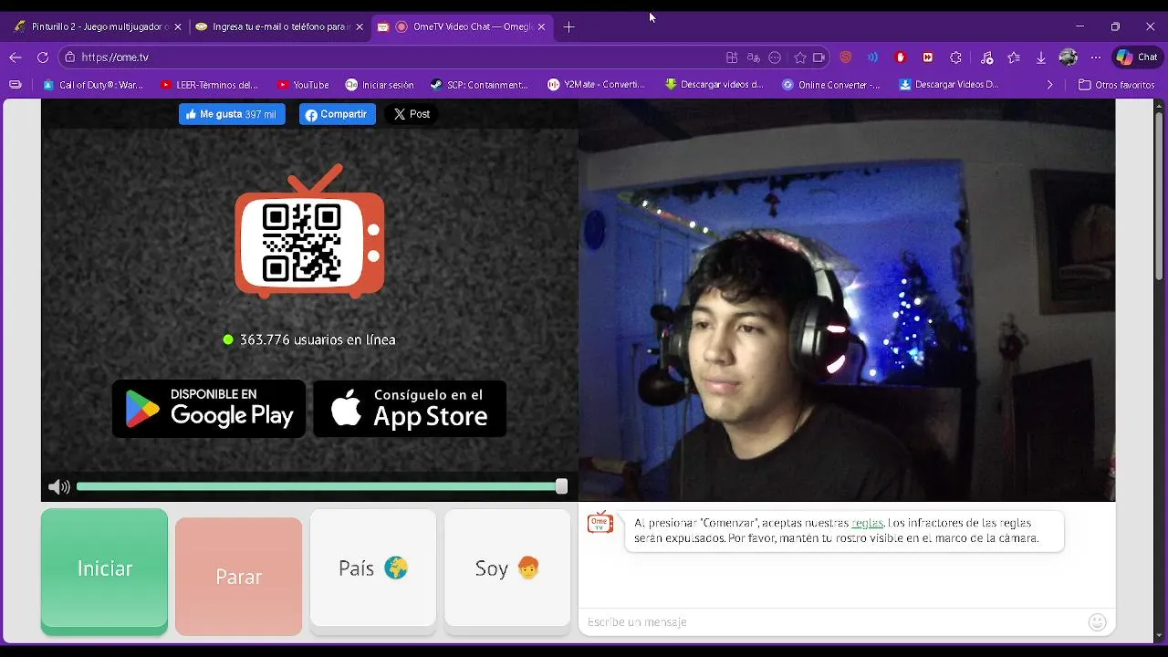Open the Copilot Chat button
This screenshot has height=657, width=1168.
pyautogui.click(x=1137, y=57)
